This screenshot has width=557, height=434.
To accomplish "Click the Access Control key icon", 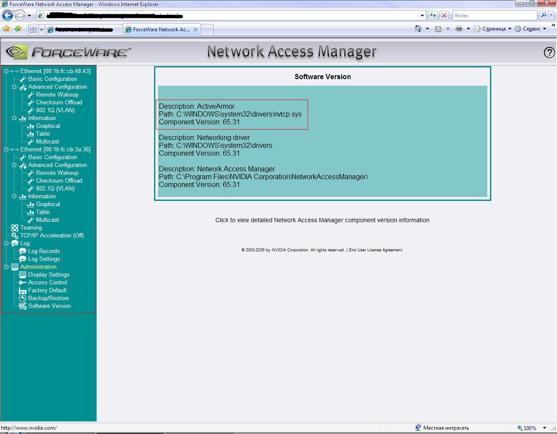I will [x=23, y=283].
